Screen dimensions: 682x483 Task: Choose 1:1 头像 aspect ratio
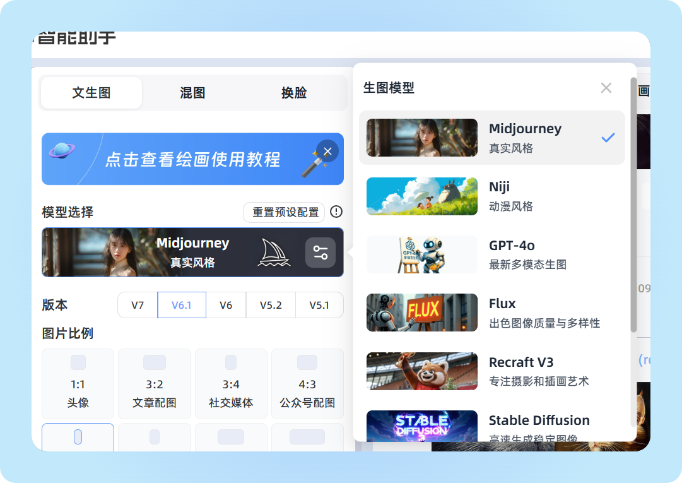click(78, 384)
